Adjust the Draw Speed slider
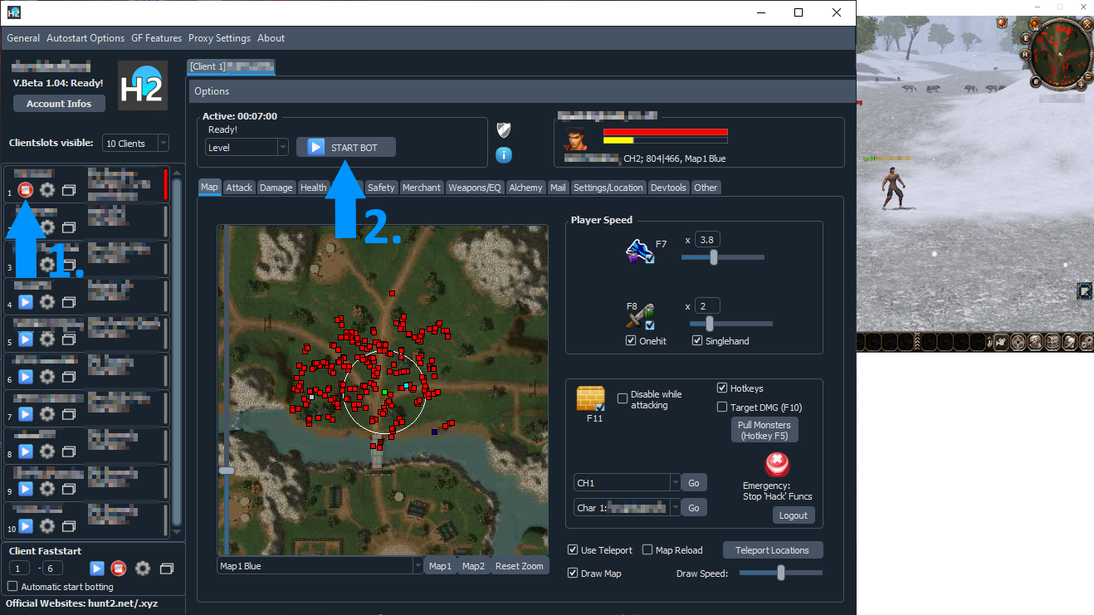The height and width of the screenshot is (615, 1094). (780, 573)
